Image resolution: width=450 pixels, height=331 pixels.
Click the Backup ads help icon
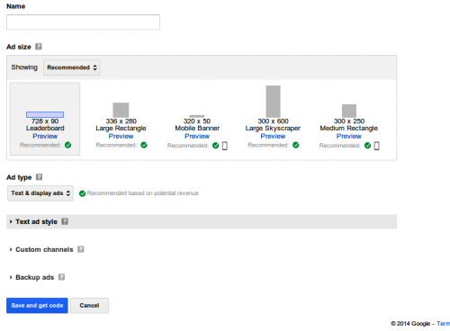(x=61, y=277)
